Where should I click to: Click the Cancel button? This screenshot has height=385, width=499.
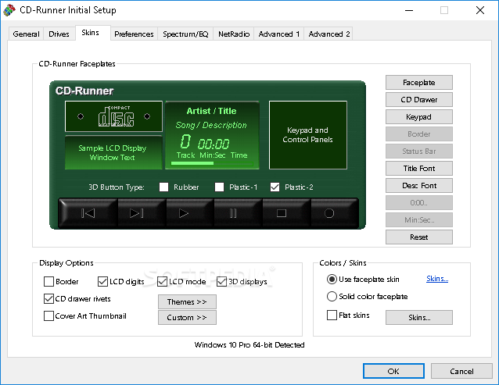pos(461,371)
